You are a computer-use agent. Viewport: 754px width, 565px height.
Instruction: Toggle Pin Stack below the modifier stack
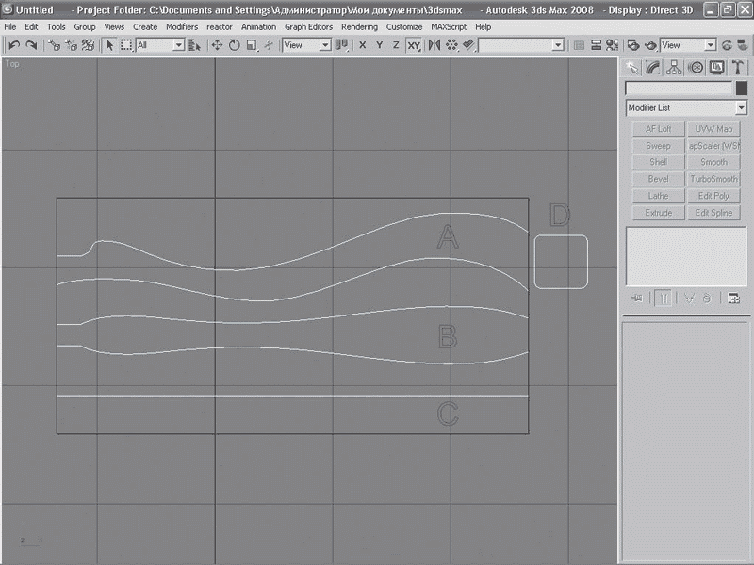pyautogui.click(x=638, y=299)
